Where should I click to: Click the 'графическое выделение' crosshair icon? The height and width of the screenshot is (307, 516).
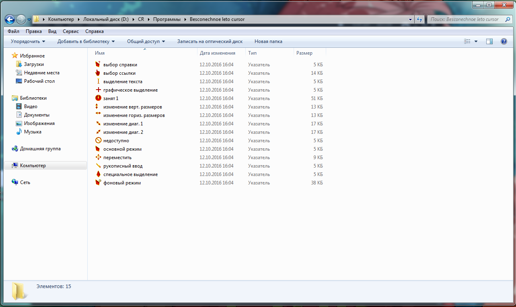[98, 90]
